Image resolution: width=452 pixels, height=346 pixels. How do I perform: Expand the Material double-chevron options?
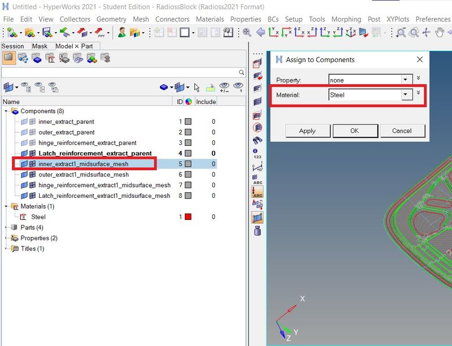pos(418,93)
